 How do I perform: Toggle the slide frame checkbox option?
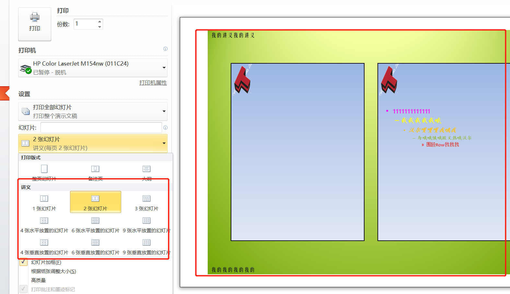tap(24, 262)
